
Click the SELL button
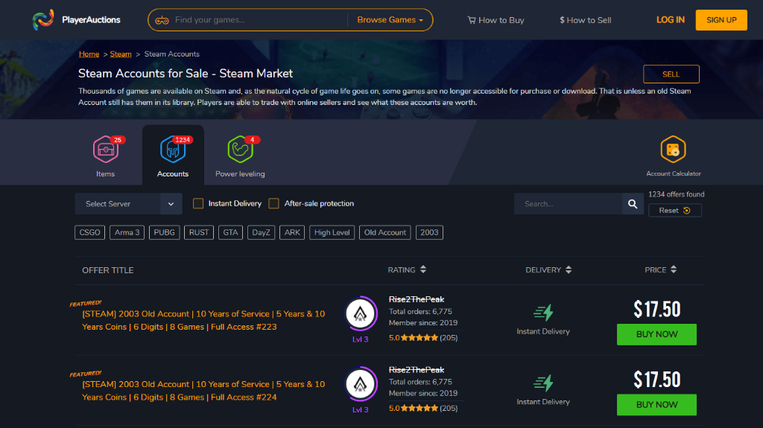click(x=671, y=74)
